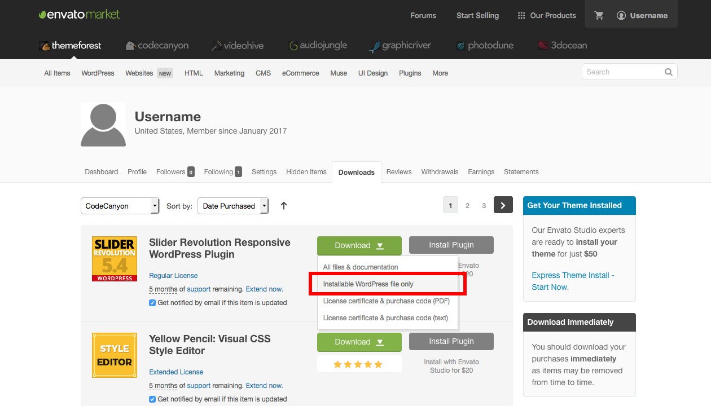711x406 pixels.
Task: Open the Our Products grid menu
Action: tap(547, 16)
